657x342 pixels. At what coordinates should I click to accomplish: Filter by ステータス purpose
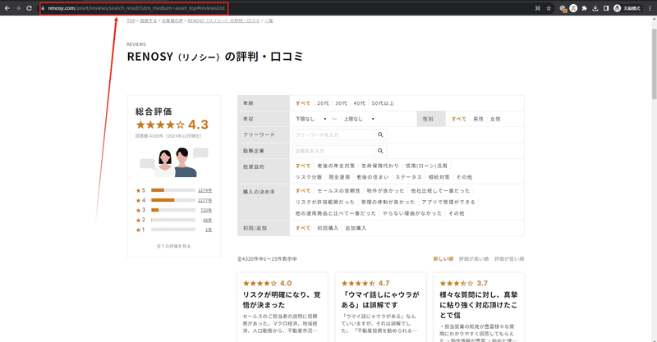coord(408,177)
